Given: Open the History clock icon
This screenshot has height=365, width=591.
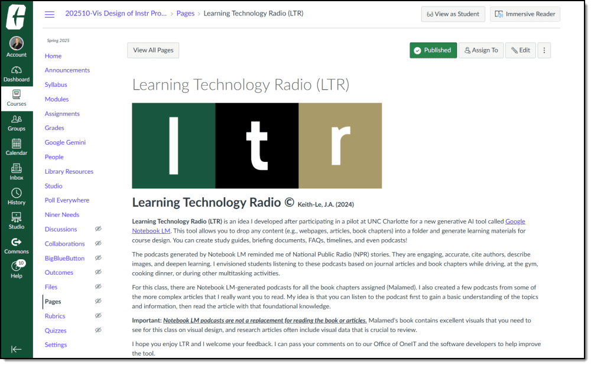Looking at the screenshot, I should [x=17, y=193].
